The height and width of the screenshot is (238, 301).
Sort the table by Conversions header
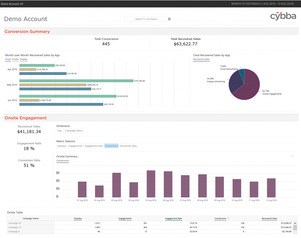click(x=220, y=218)
